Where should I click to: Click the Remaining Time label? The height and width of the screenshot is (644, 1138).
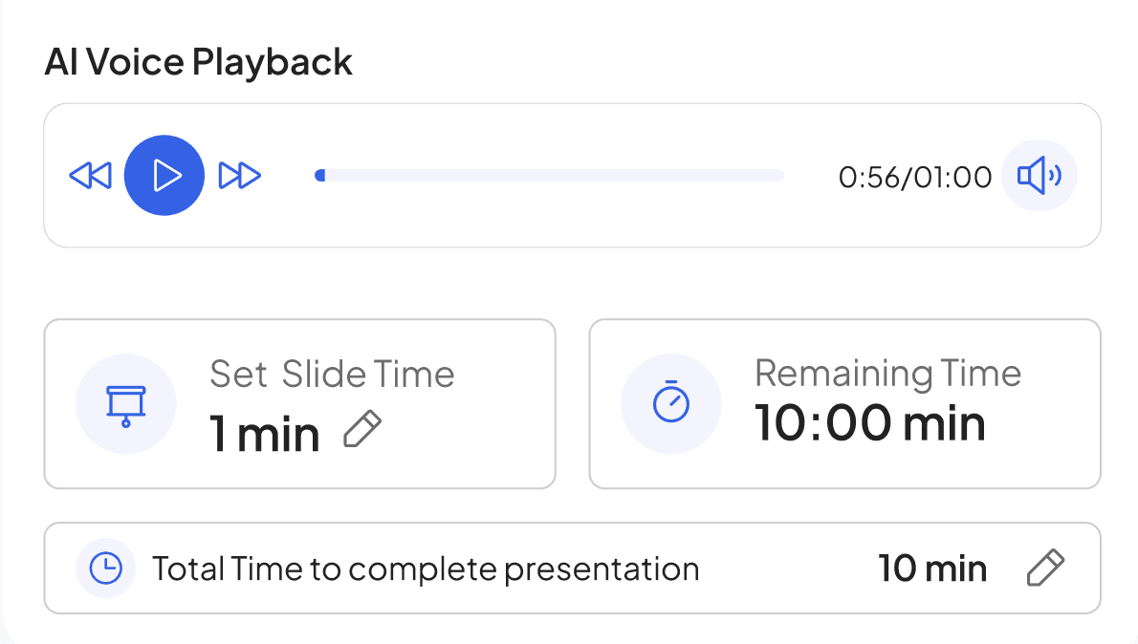[887, 375]
